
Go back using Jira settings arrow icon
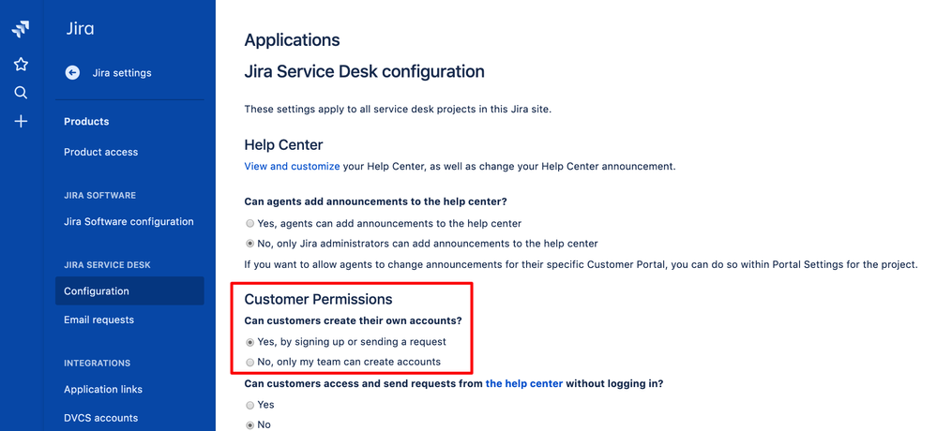tap(72, 73)
